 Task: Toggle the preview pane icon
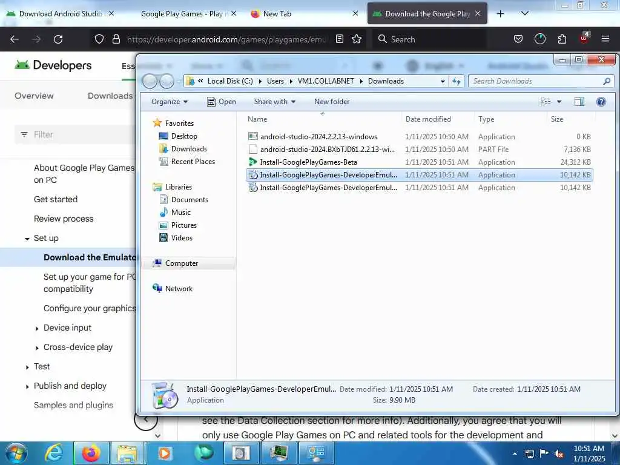[579, 102]
